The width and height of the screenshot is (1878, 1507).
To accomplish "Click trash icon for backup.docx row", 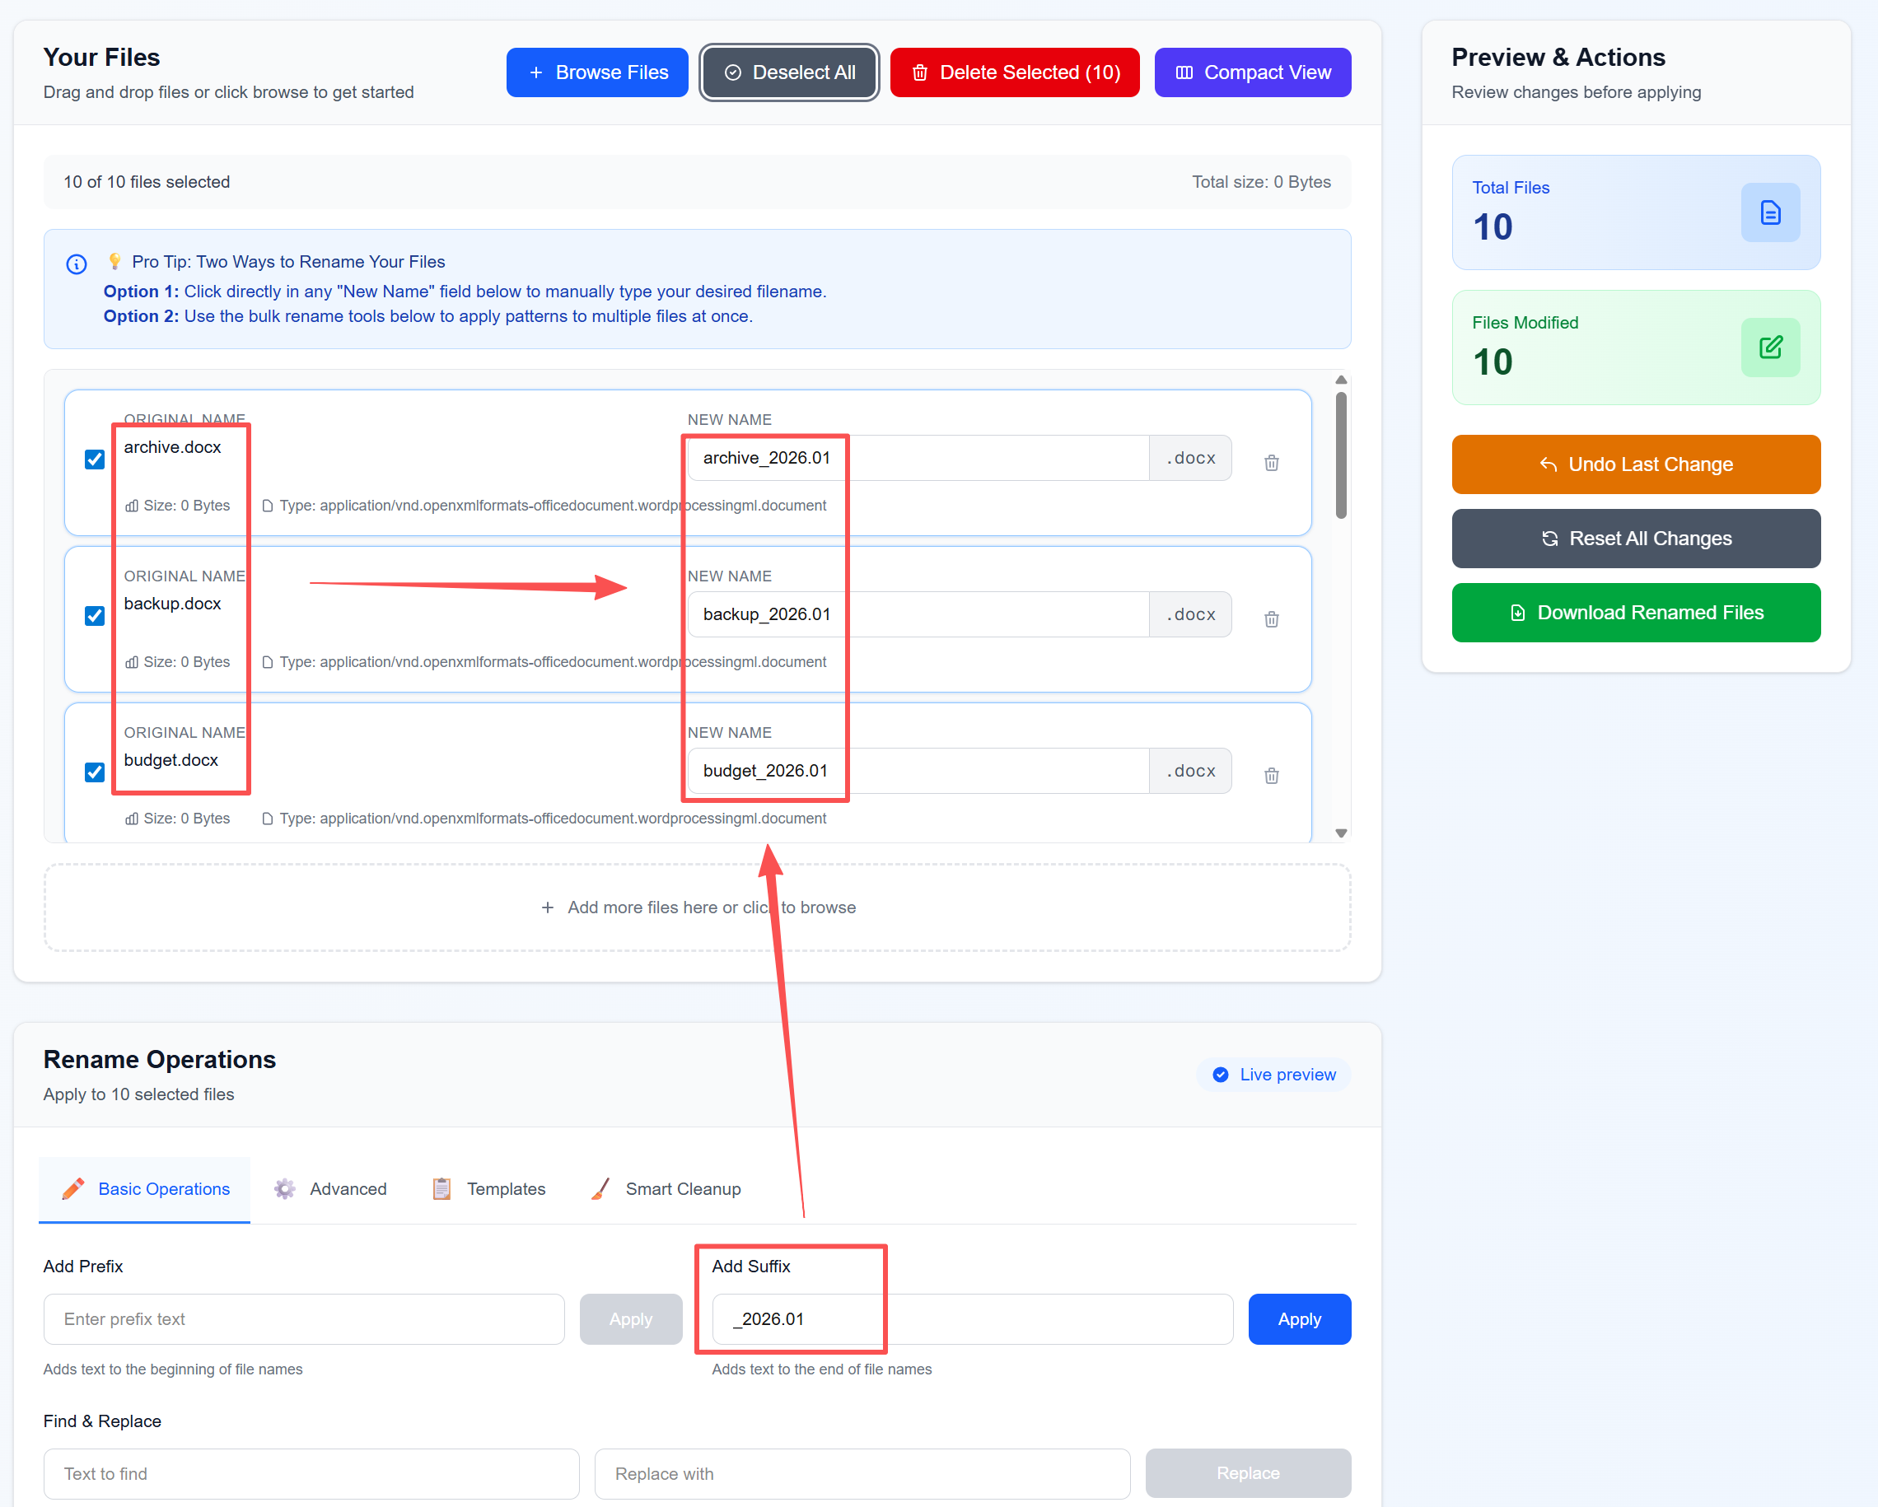I will tap(1271, 619).
